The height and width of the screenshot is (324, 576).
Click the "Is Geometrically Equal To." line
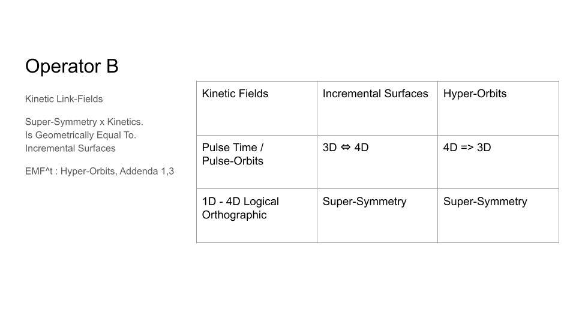(x=80, y=135)
